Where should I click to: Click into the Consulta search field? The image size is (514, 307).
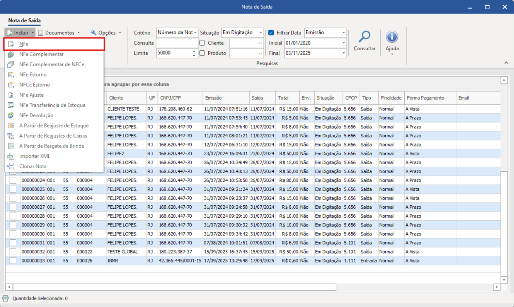tap(177, 43)
